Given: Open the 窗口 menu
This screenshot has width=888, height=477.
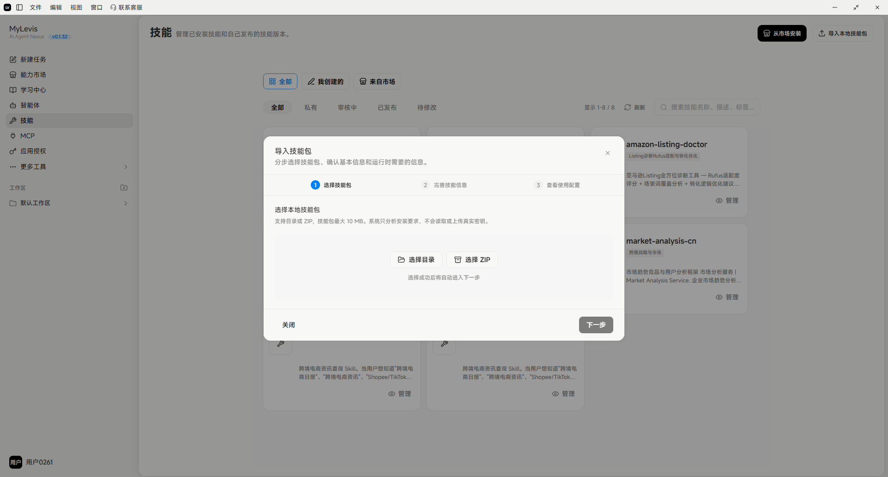Looking at the screenshot, I should click(x=97, y=7).
